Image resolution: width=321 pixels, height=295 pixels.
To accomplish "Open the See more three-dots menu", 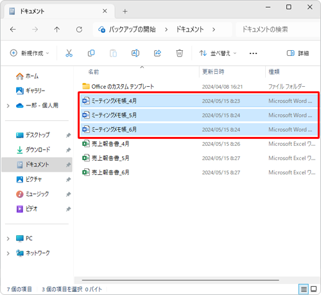I will pyautogui.click(x=253, y=53).
